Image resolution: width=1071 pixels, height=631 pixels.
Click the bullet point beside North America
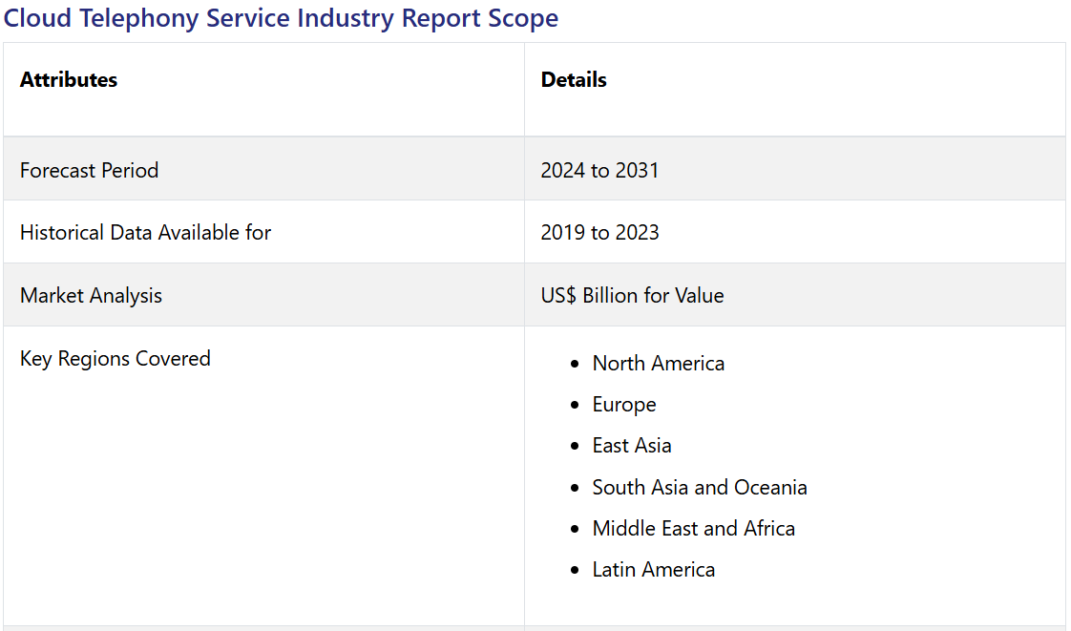pyautogui.click(x=574, y=365)
